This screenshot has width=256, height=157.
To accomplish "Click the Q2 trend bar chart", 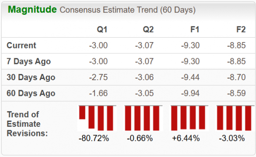I will [x=144, y=118].
